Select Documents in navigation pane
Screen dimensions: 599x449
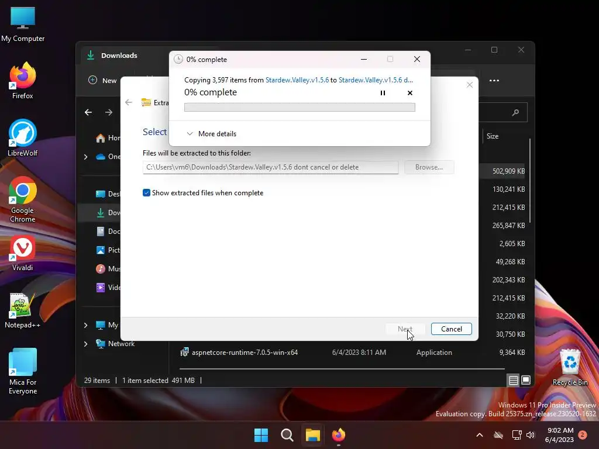coord(108,232)
